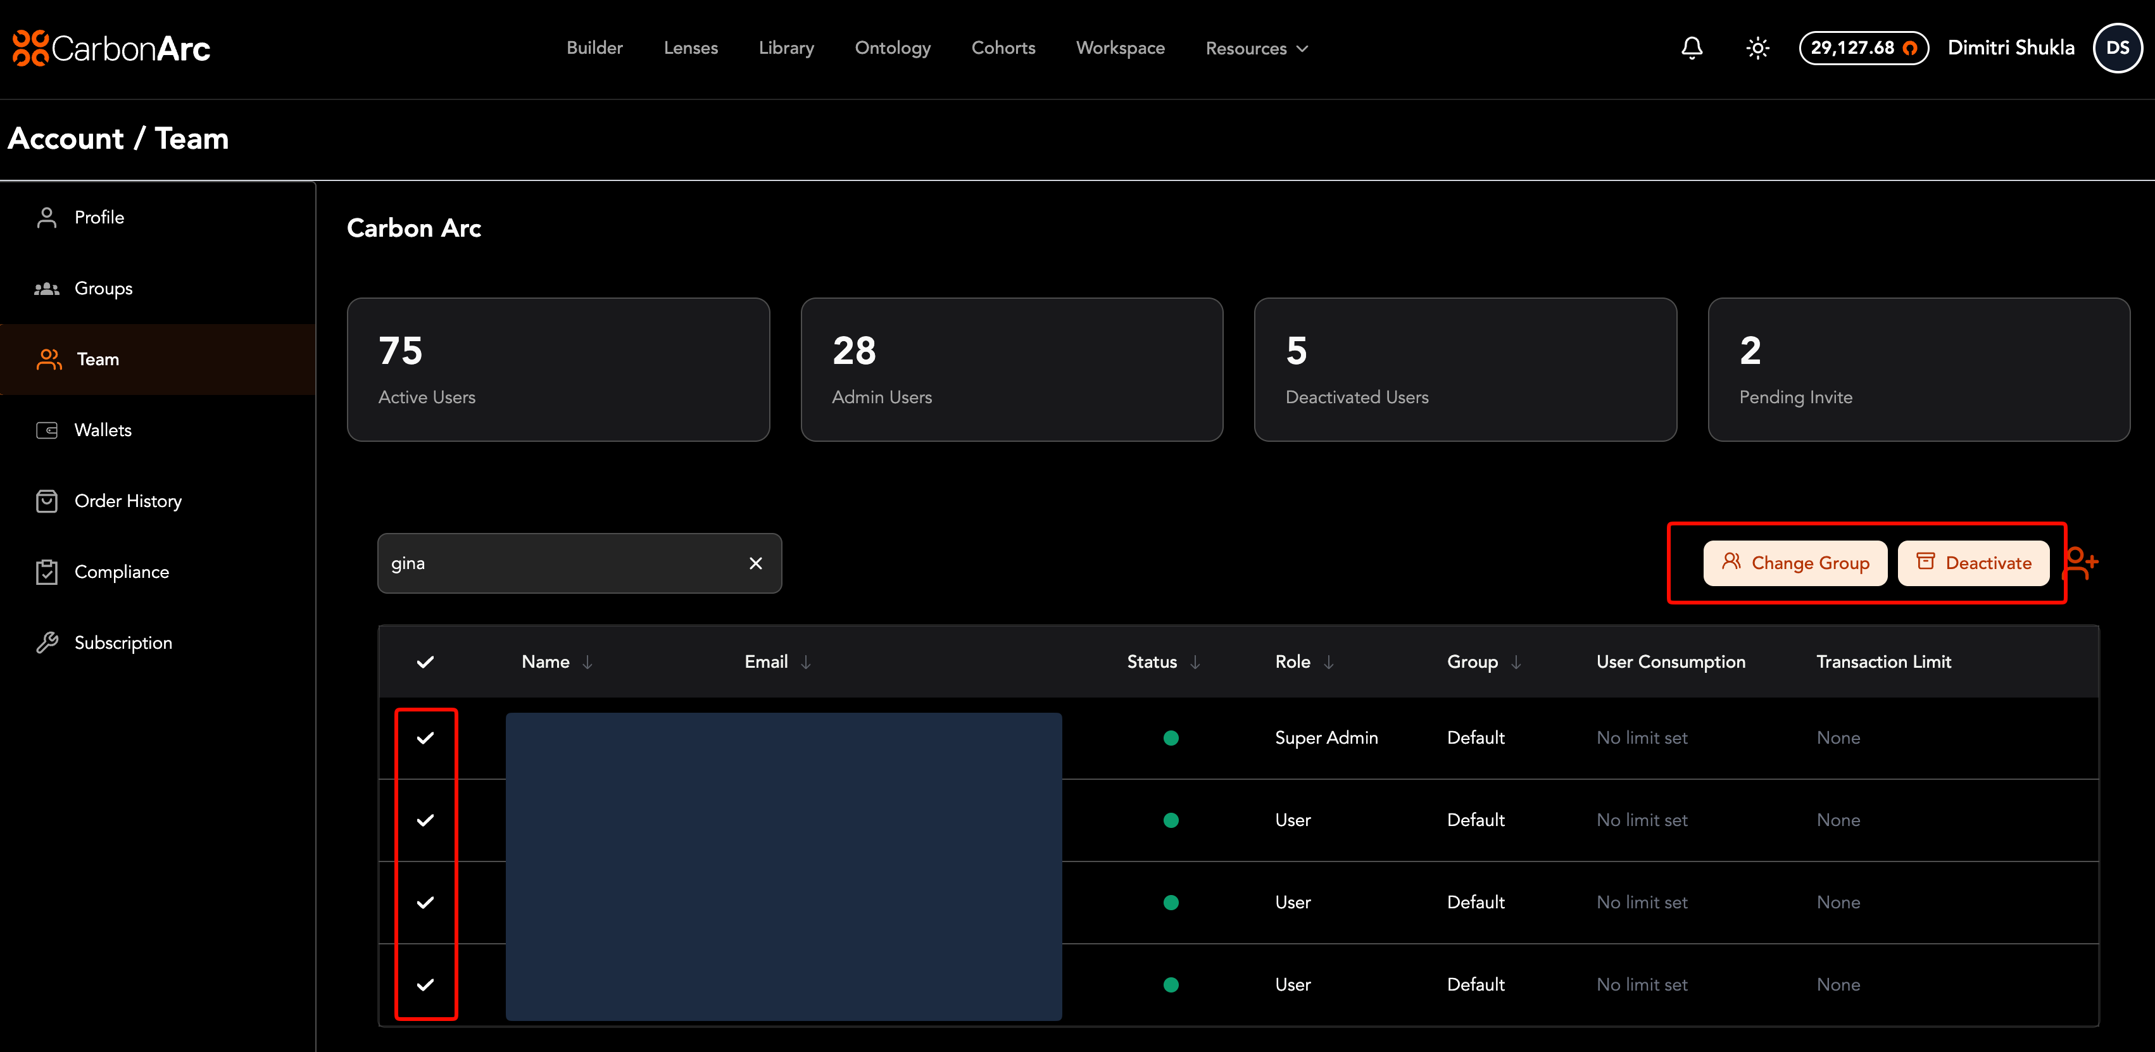Sort table by Status column arrow
This screenshot has height=1052, width=2155.
tap(1195, 662)
